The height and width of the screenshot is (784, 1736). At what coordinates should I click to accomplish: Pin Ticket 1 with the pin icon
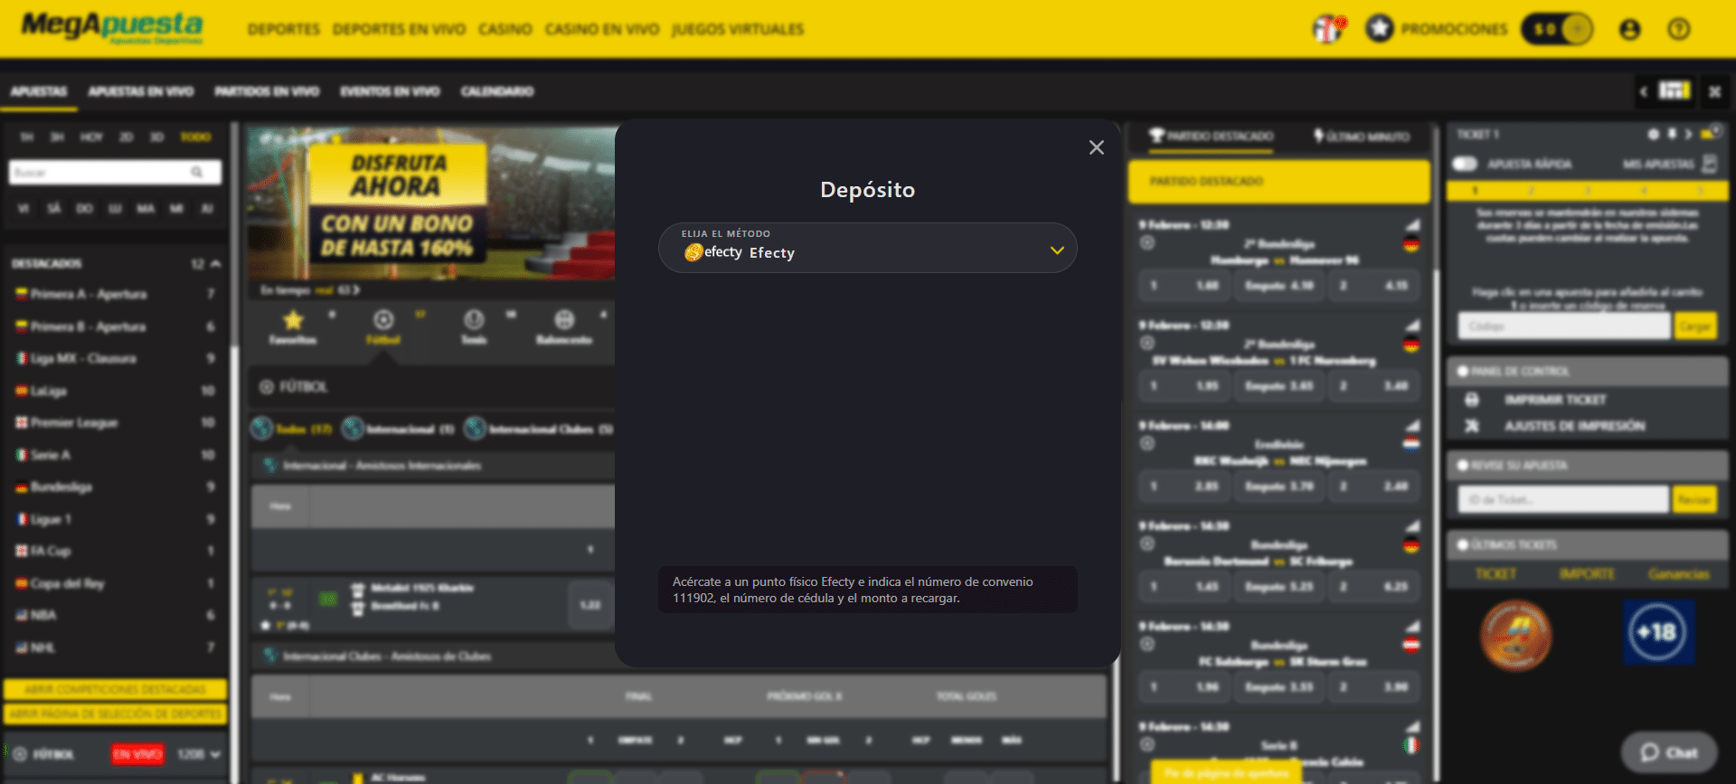click(x=1672, y=134)
